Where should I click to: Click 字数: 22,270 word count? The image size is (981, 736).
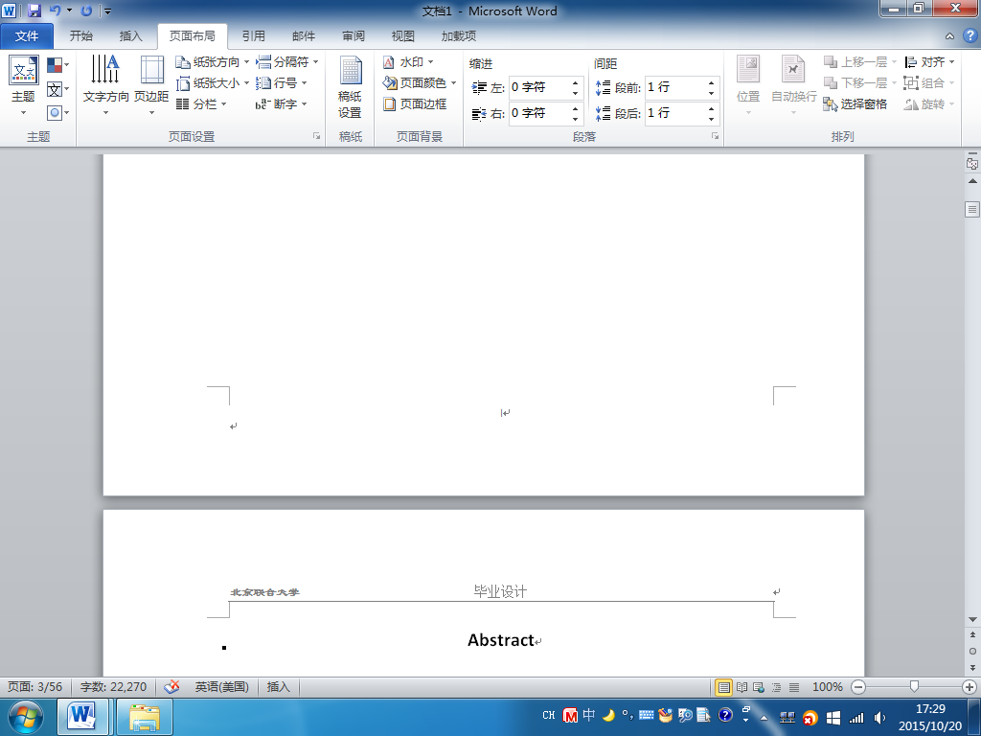click(x=113, y=686)
